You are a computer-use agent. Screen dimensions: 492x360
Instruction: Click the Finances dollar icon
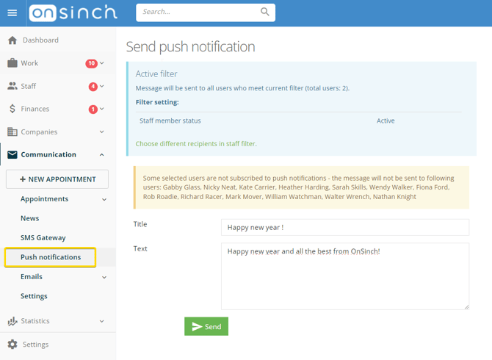coord(12,109)
